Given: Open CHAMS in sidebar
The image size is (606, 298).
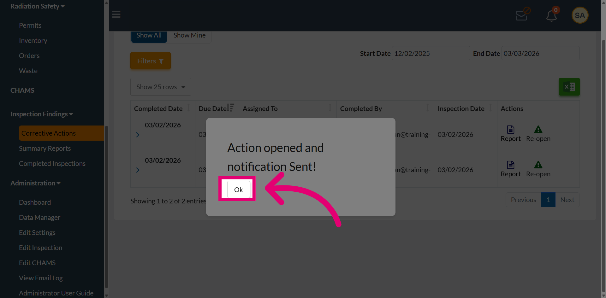Looking at the screenshot, I should 22,90.
